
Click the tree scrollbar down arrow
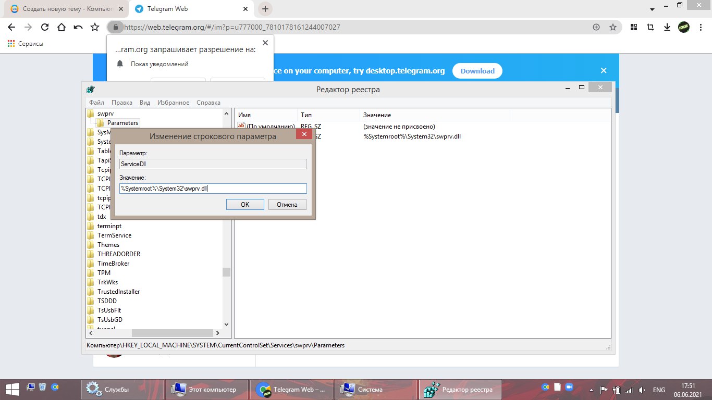point(226,324)
